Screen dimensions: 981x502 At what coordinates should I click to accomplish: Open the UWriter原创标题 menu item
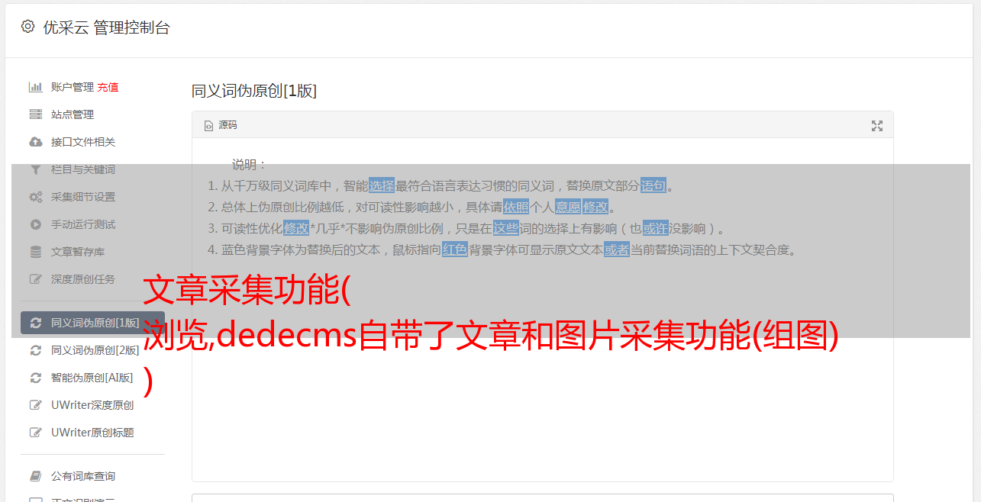tap(92, 433)
